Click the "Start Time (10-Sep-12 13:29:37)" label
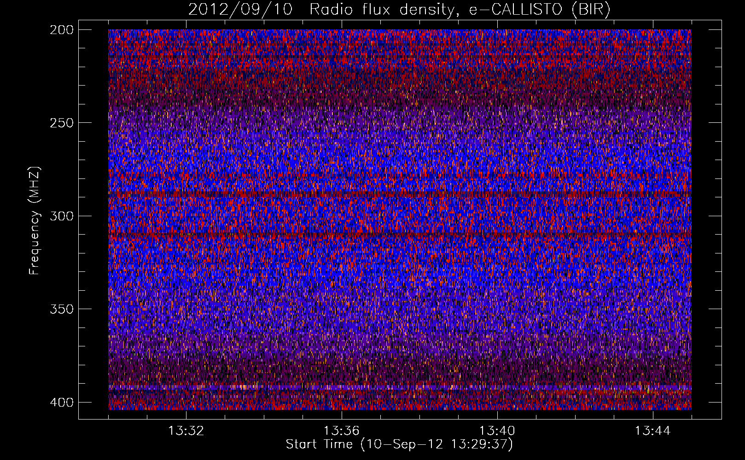Image resolution: width=745 pixels, height=460 pixels. (x=399, y=444)
